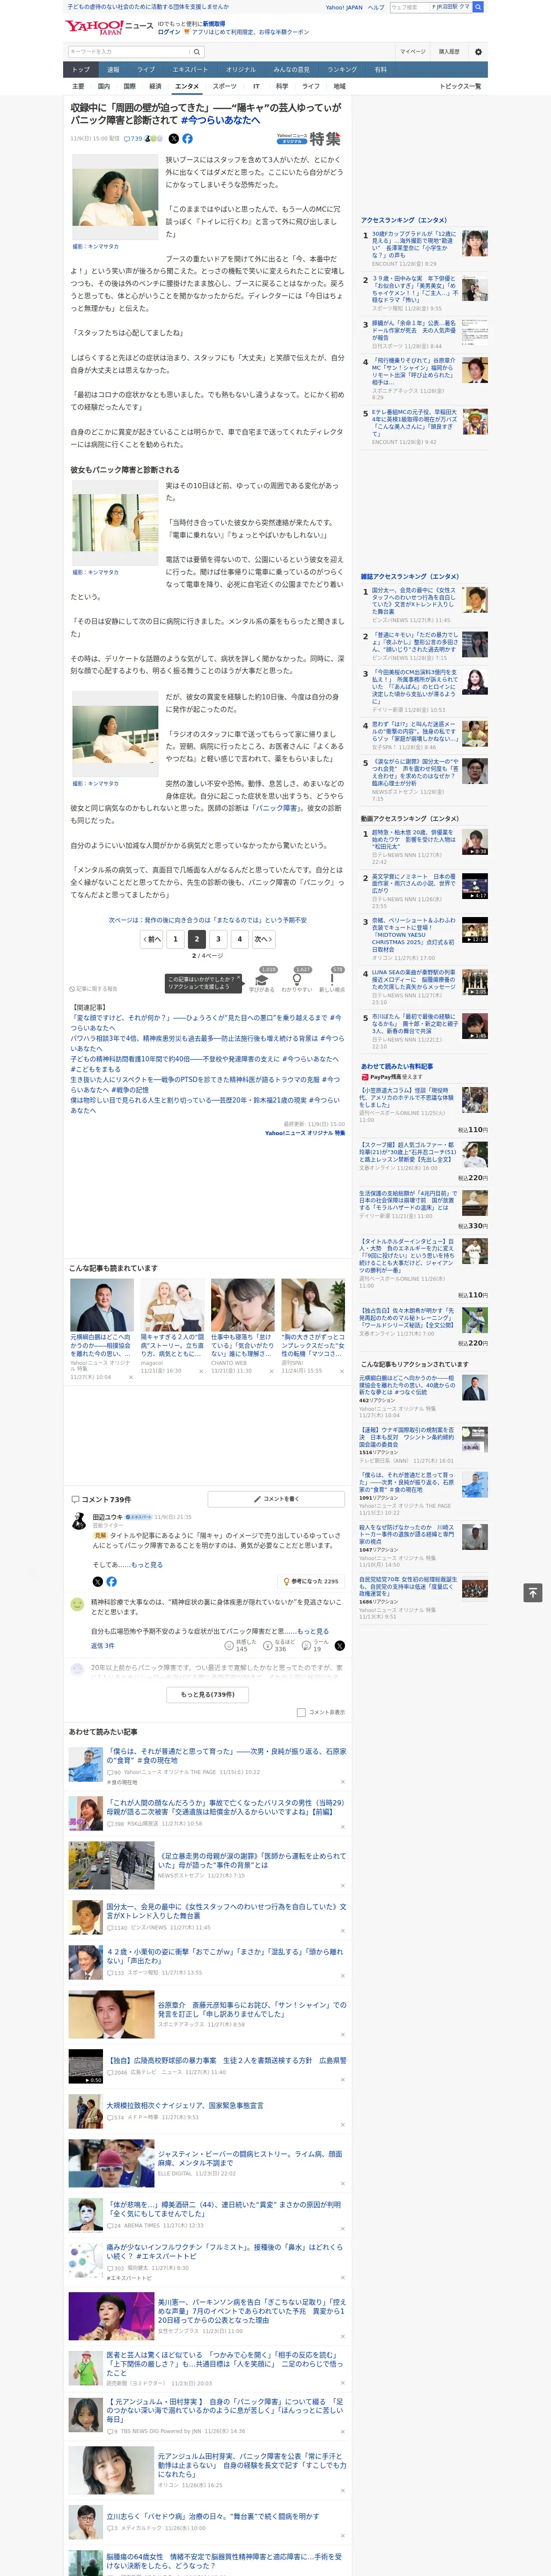Screen dimensions: 551x2576
Task: Click the keyword search magnifier icon
Action: [197, 51]
